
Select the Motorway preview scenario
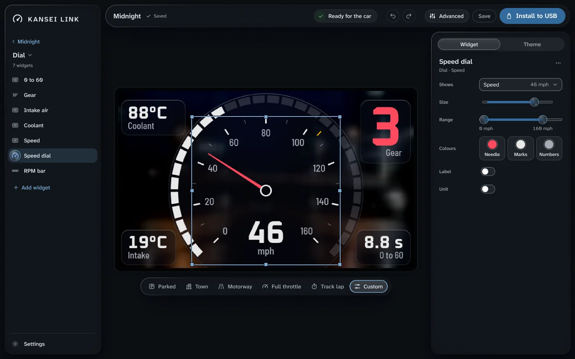pyautogui.click(x=235, y=286)
